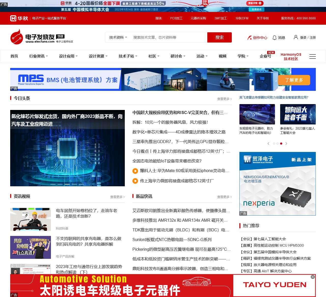The width and height of the screenshot is (326, 297).
Task: Play the 华为Mate 60 video item
Action: [x=135, y=171]
